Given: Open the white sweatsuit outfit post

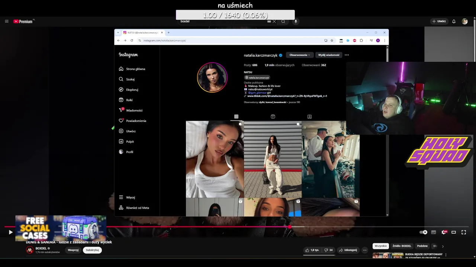Looking at the screenshot, I should (x=273, y=159).
